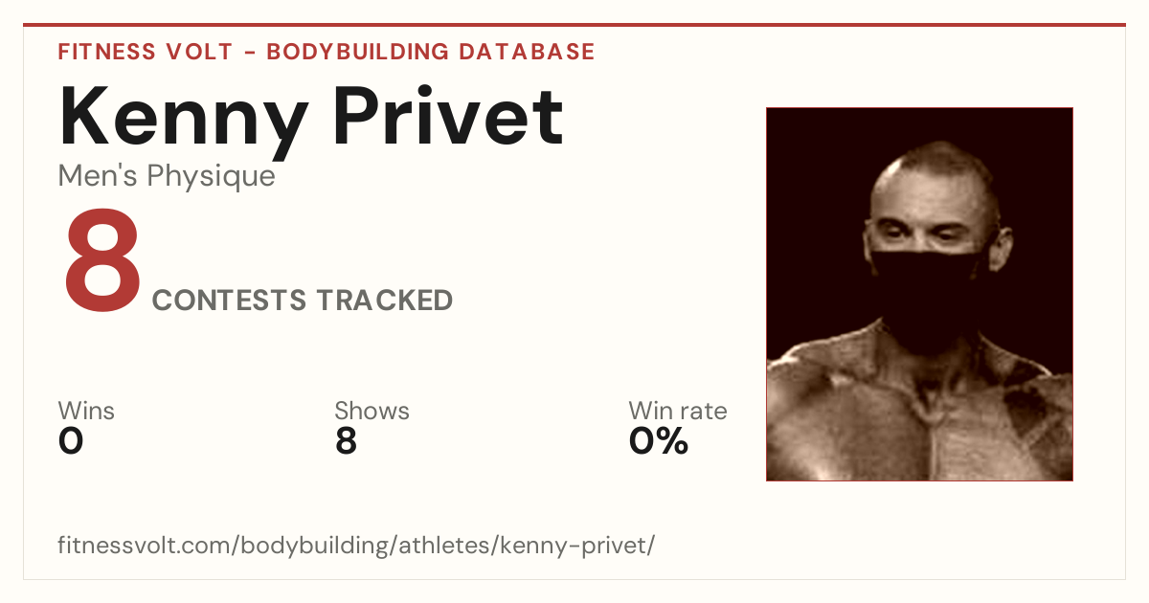Select the Bodybuilding Database header text
1149x603 pixels.
coord(431,52)
